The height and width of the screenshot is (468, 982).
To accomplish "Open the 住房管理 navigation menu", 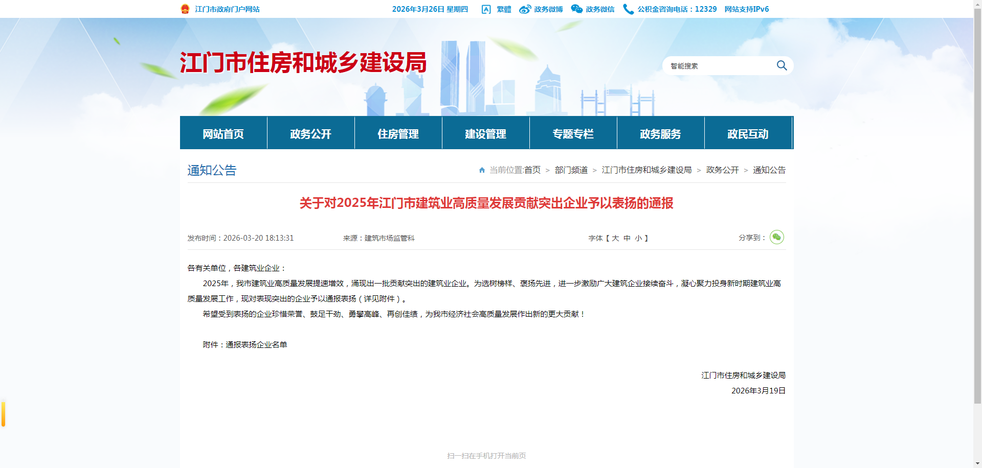I will [398, 133].
